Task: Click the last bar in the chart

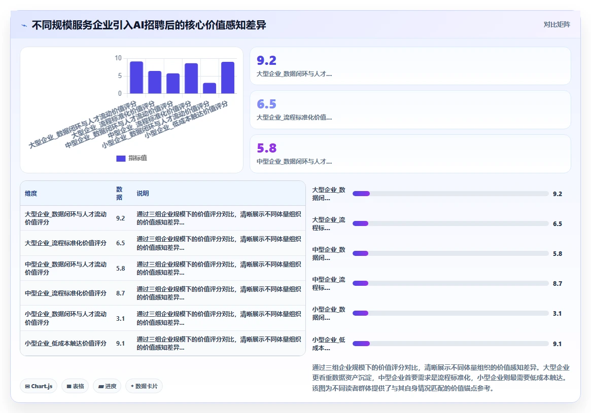Action: (x=228, y=78)
